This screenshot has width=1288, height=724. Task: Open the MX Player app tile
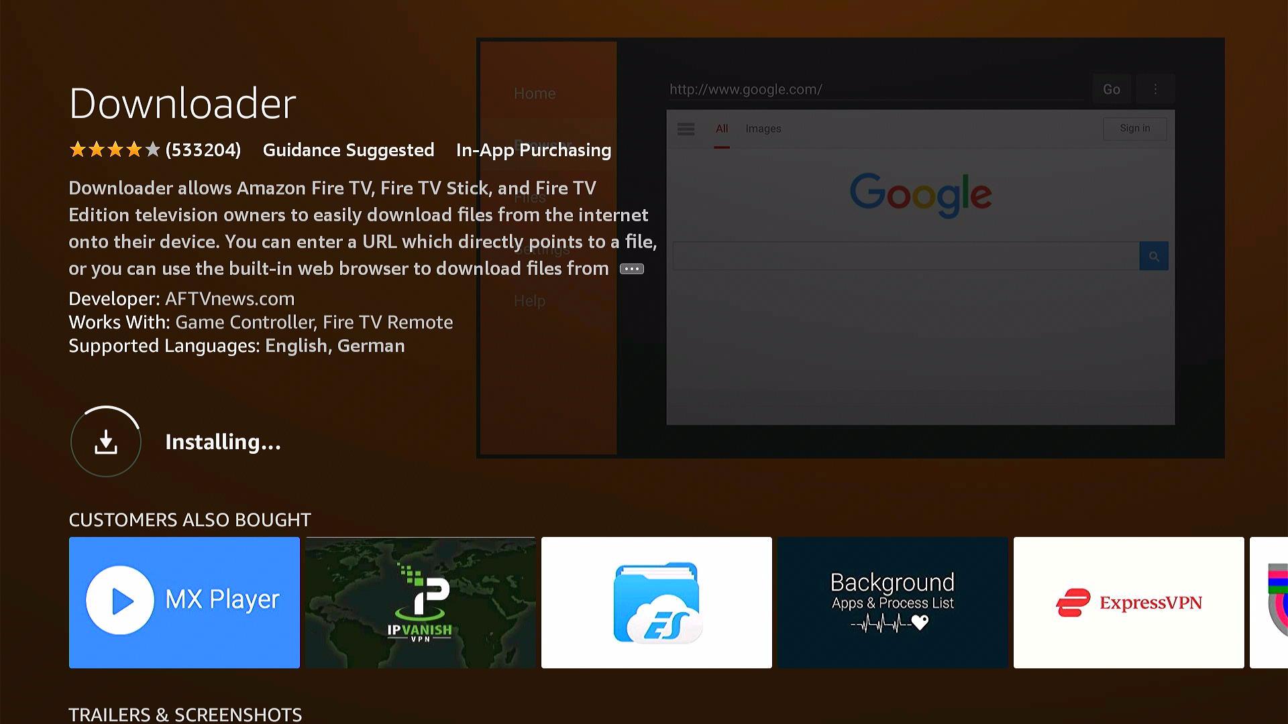184,602
